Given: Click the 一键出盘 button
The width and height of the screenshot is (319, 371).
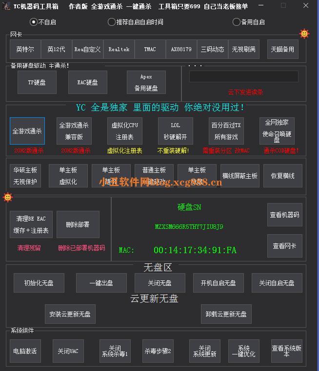Looking at the screenshot, I should coord(101,283).
